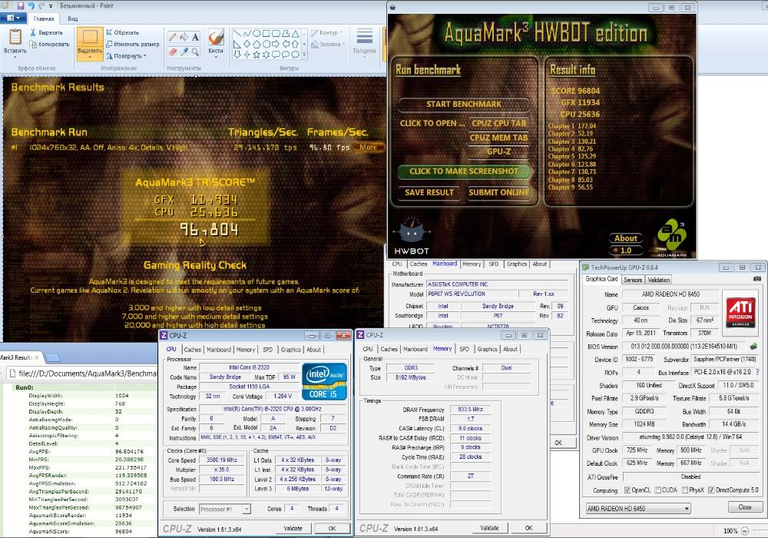Toggle the CUDA checkbox in GPU-Z

click(658, 490)
